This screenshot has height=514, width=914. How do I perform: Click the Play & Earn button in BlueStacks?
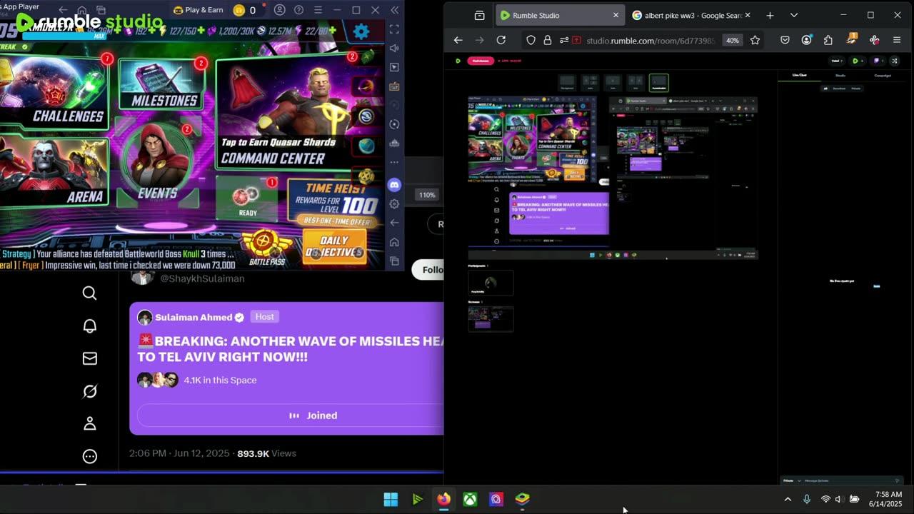pos(198,10)
